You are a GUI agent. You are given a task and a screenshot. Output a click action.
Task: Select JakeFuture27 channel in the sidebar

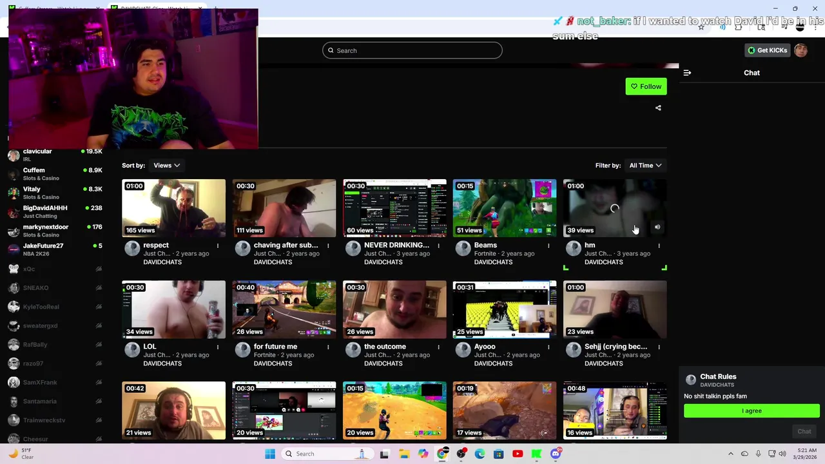pyautogui.click(x=55, y=249)
